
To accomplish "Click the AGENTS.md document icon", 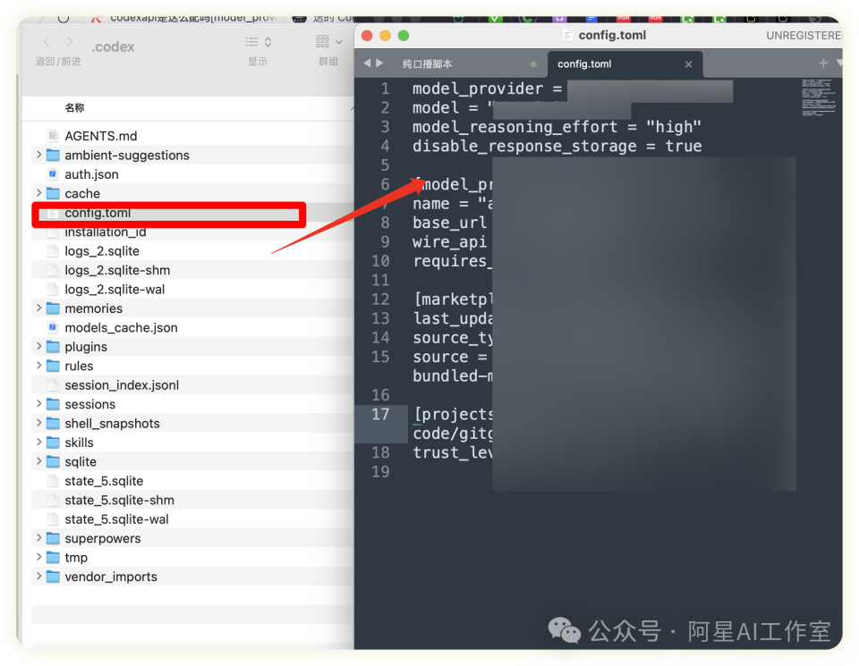I will coord(53,136).
